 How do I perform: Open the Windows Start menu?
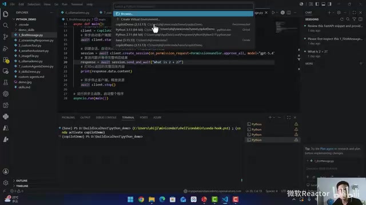point(130,199)
